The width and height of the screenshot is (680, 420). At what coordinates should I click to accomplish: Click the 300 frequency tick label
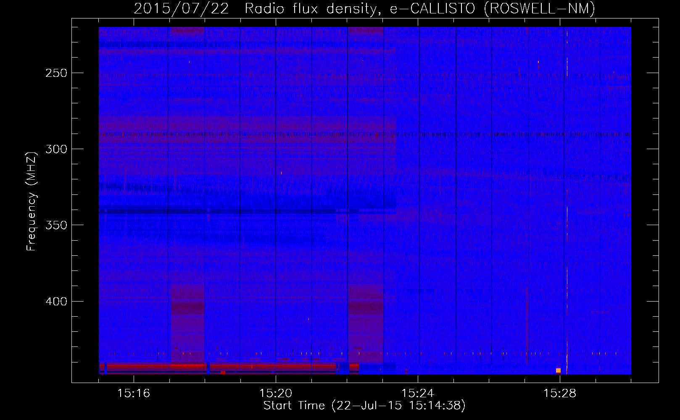coord(56,149)
